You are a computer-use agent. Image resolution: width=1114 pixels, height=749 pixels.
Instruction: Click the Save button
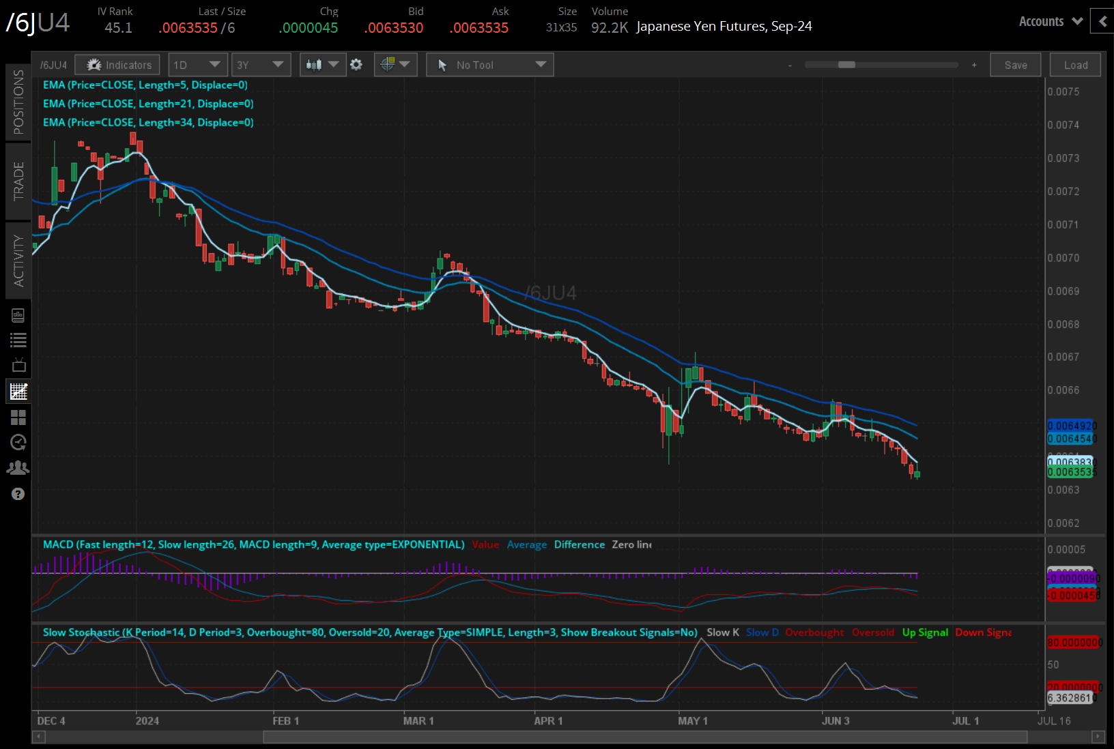pyautogui.click(x=1015, y=65)
